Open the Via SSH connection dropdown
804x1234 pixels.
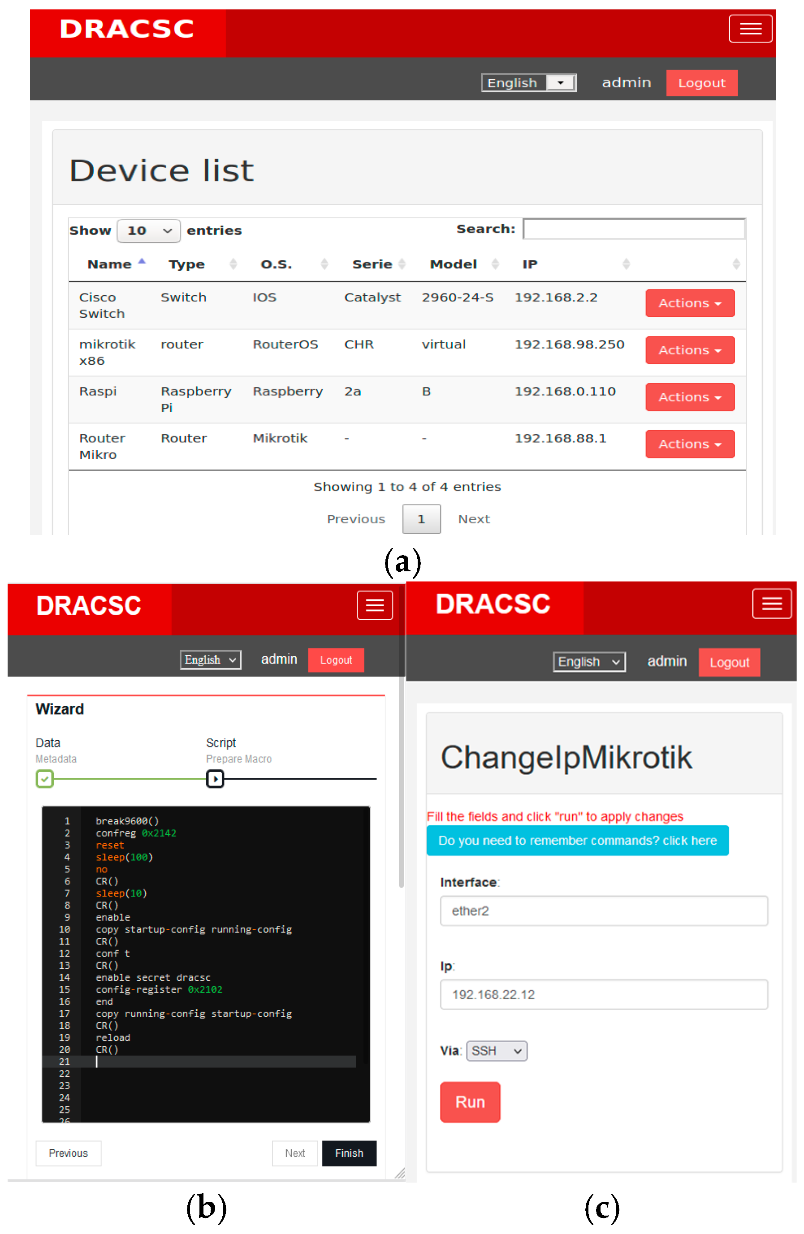[496, 1050]
